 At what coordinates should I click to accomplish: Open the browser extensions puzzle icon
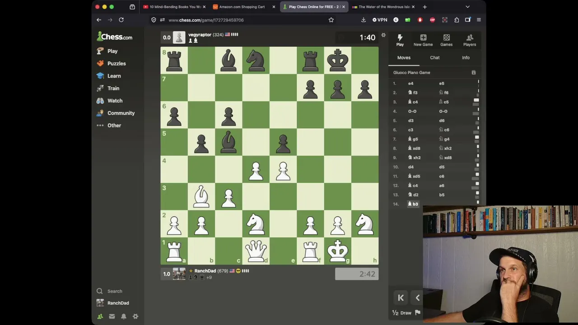457,20
